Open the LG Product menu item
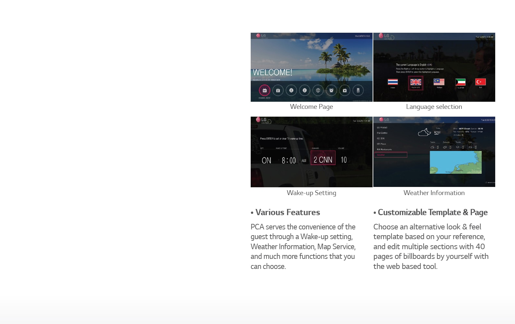Image resolution: width=515 pixels, height=324 pixels. (x=382, y=128)
